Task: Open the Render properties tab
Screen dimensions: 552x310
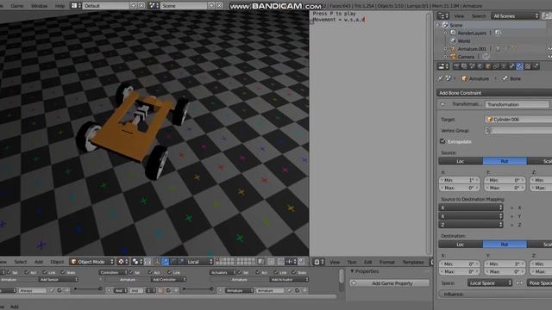Action: pyautogui.click(x=456, y=66)
